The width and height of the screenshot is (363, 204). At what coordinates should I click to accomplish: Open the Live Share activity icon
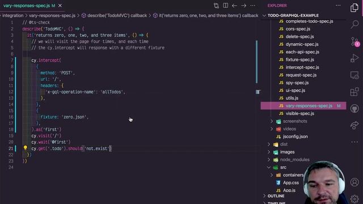point(354,125)
